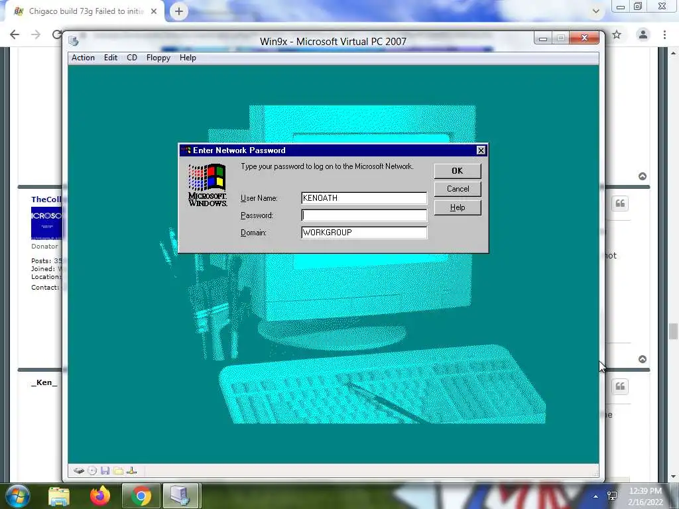The image size is (679, 509).
Task: Click the network adapter status icon in Virtual PC
Action: point(132,471)
